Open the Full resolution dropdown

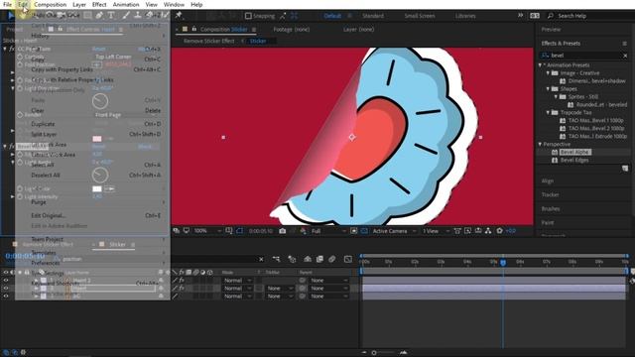click(x=328, y=231)
